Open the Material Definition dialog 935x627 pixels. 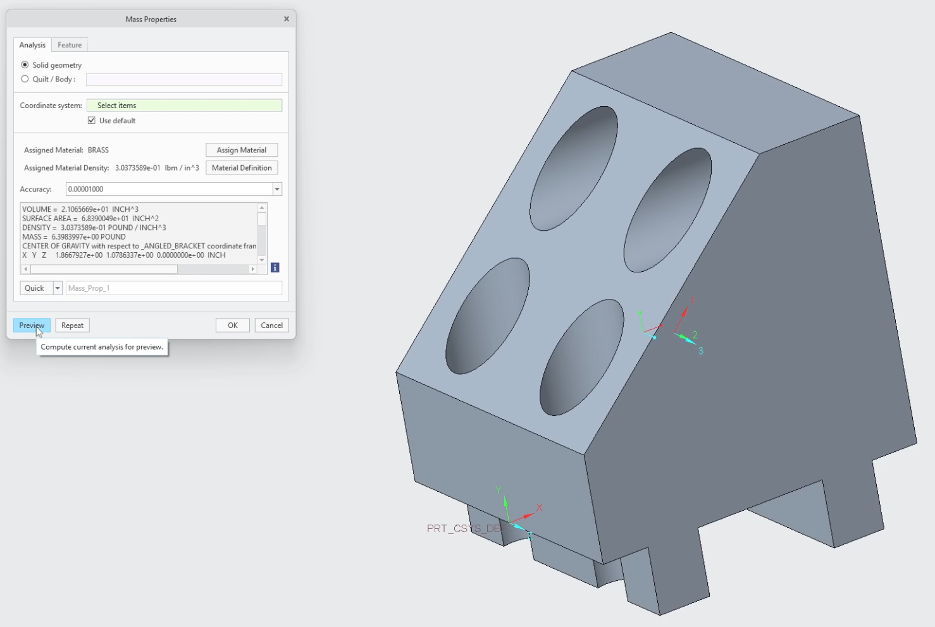click(242, 167)
